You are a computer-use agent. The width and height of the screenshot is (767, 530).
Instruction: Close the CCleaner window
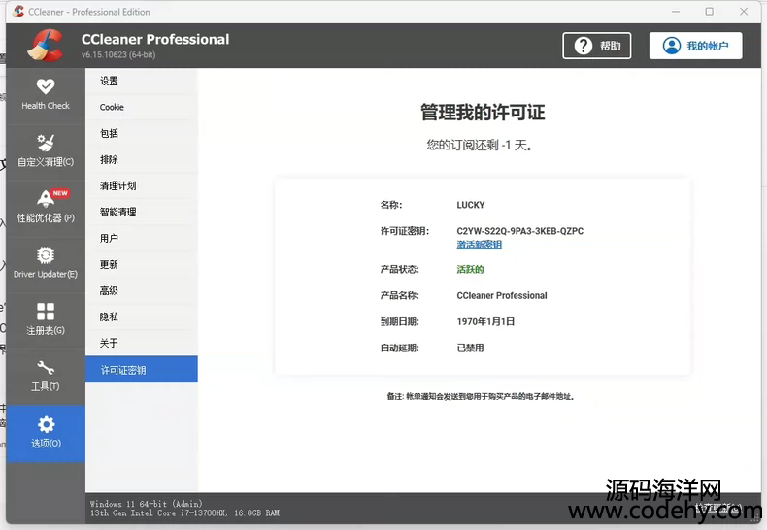pyautogui.click(x=744, y=12)
